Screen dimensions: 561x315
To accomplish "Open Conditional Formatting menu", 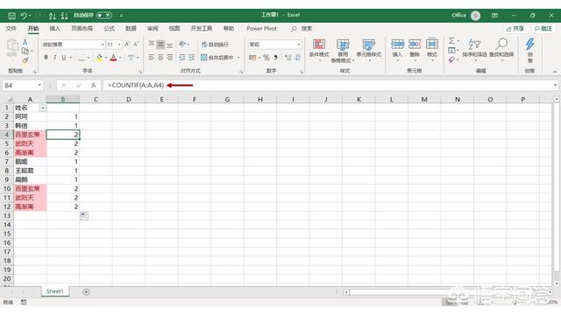I will (x=319, y=50).
